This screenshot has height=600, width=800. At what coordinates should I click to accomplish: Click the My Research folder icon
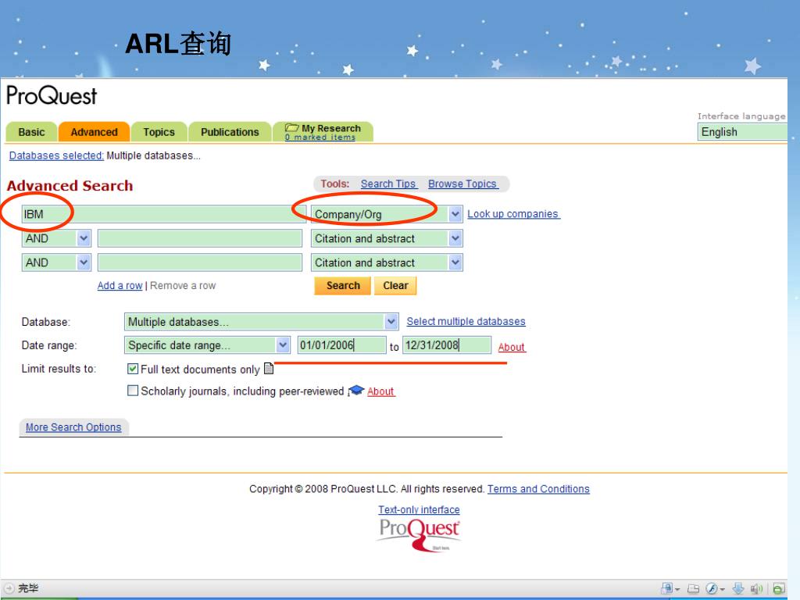(x=292, y=127)
